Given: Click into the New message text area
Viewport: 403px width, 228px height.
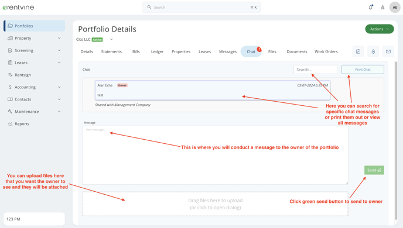Looking at the screenshot, I should [216, 155].
